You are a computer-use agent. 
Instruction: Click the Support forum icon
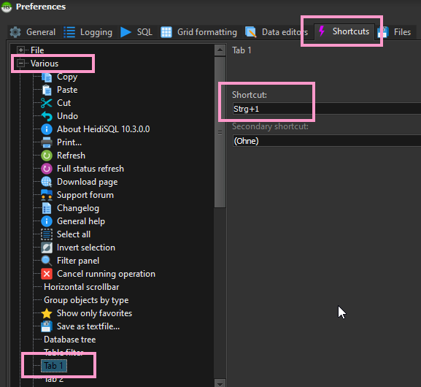[x=47, y=195]
